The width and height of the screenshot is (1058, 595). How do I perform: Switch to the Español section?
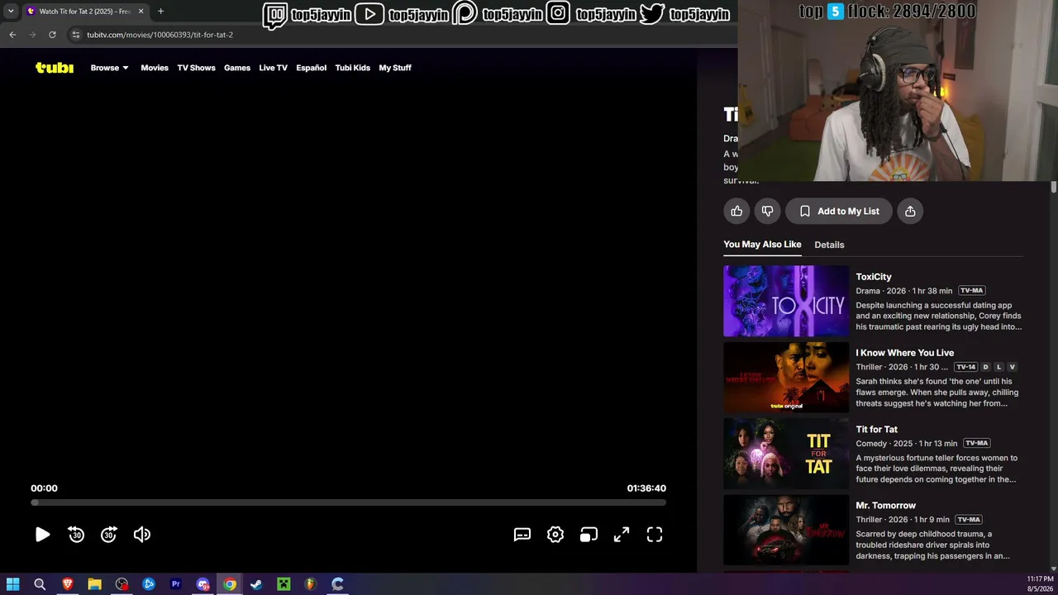coord(312,68)
